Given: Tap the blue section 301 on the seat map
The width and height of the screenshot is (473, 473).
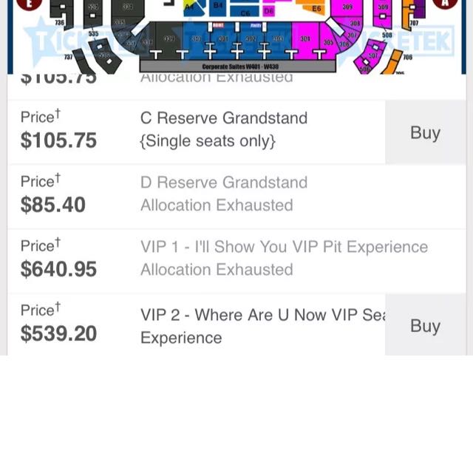Looking at the screenshot, I should [x=223, y=39].
